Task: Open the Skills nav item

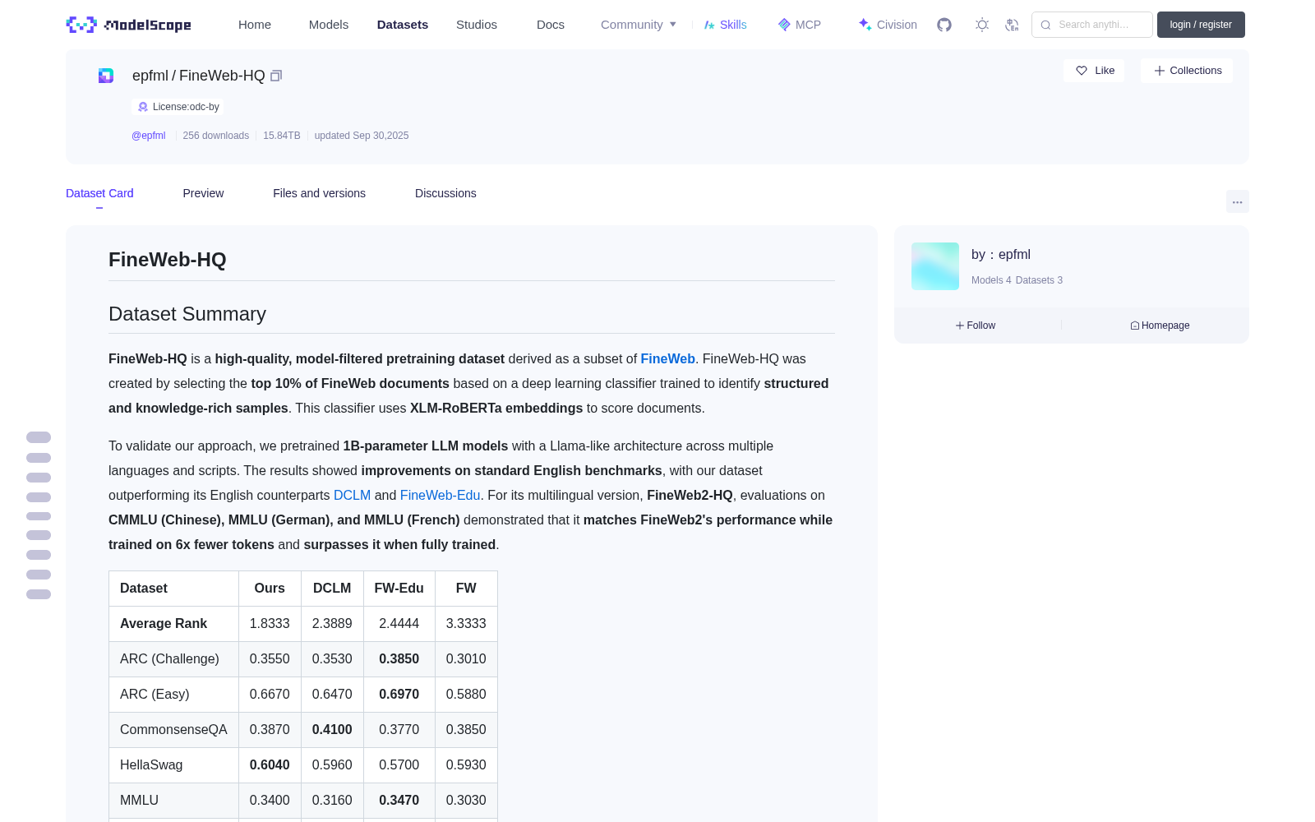Action: [x=726, y=25]
